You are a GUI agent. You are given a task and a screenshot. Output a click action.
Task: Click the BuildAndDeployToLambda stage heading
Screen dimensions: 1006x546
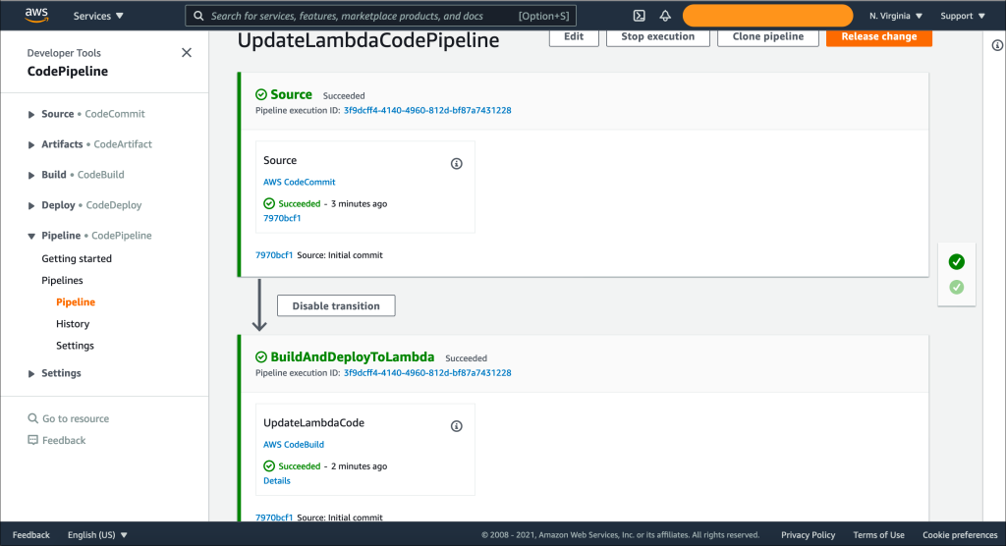click(x=353, y=357)
